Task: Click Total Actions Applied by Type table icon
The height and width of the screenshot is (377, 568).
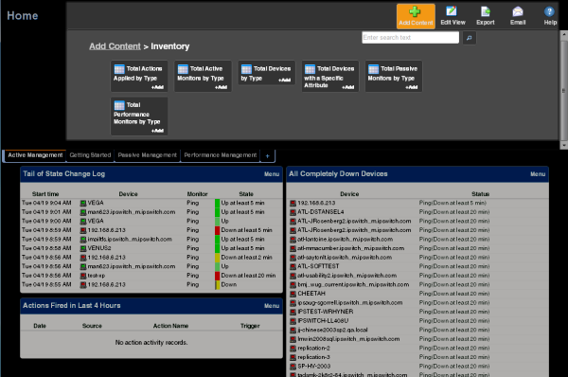Action: click(x=119, y=69)
